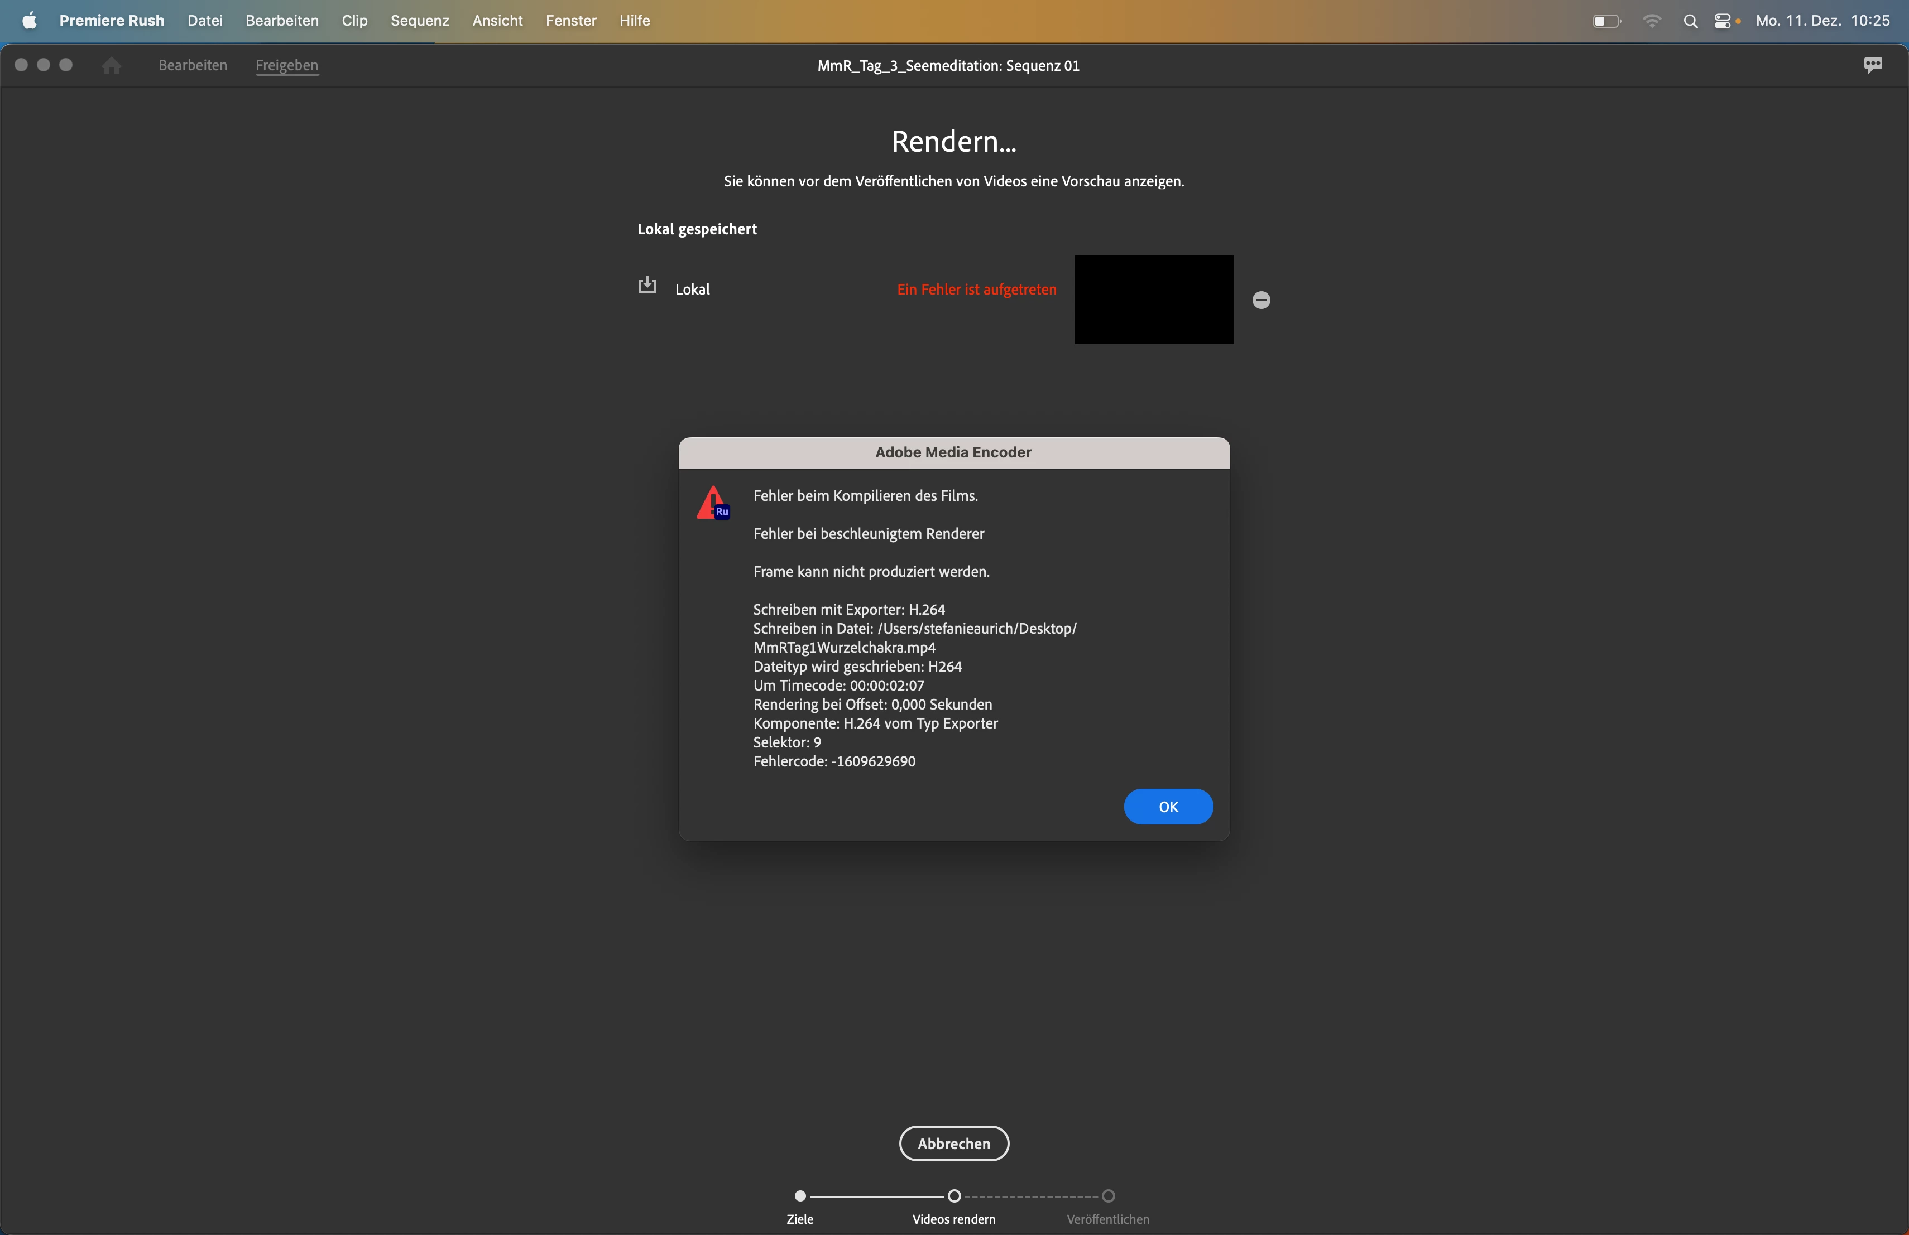This screenshot has width=1909, height=1235.
Task: Select the Freigeben tab
Action: [x=286, y=65]
